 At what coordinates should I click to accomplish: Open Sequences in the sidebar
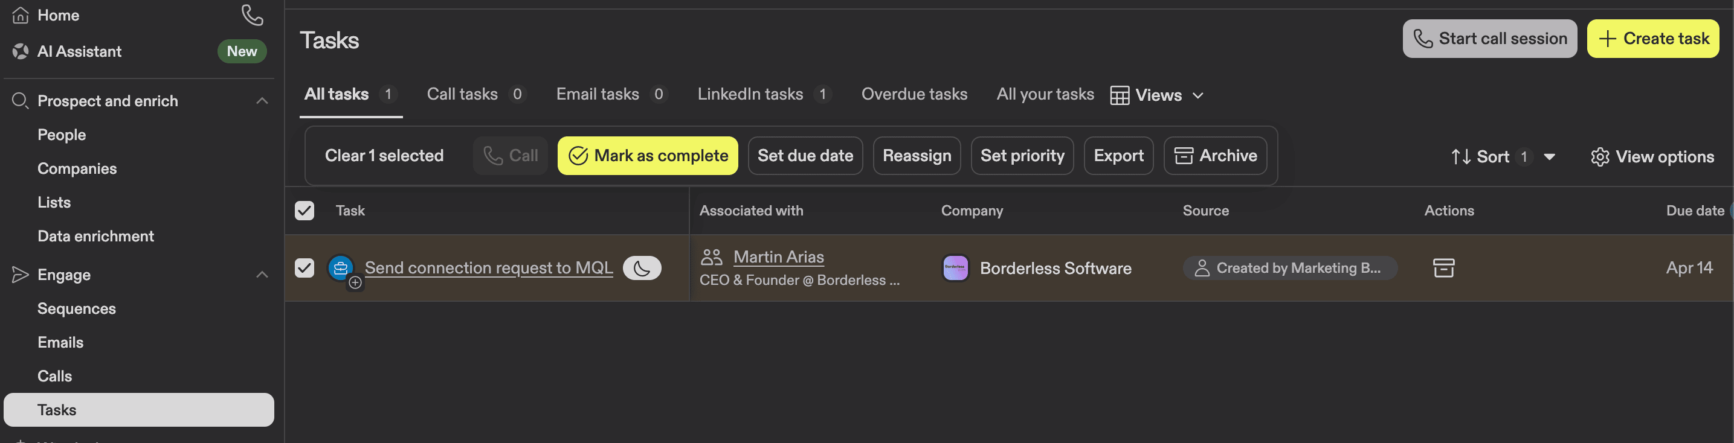77,308
